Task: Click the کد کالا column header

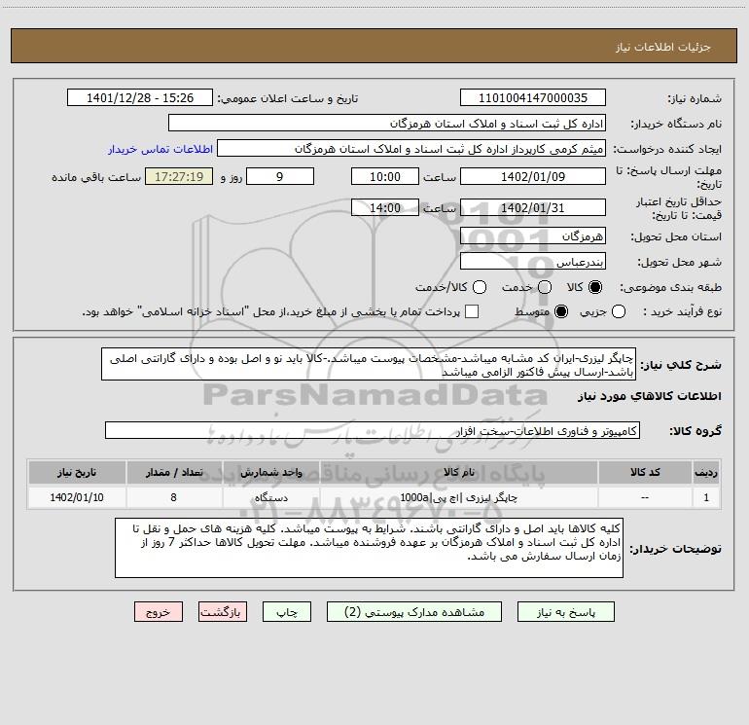Action: click(x=645, y=472)
